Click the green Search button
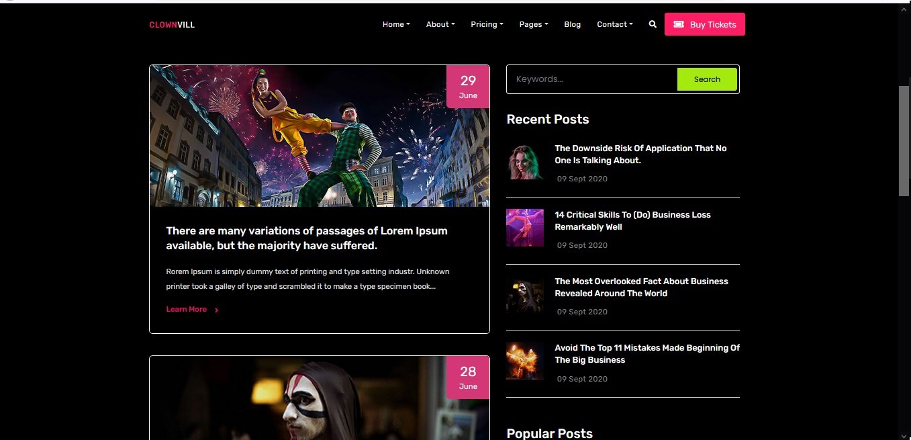 pyautogui.click(x=707, y=79)
